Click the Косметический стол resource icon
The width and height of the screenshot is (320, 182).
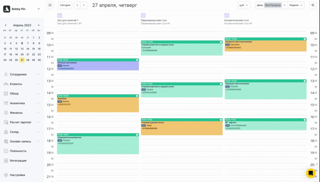pyautogui.click(x=227, y=15)
